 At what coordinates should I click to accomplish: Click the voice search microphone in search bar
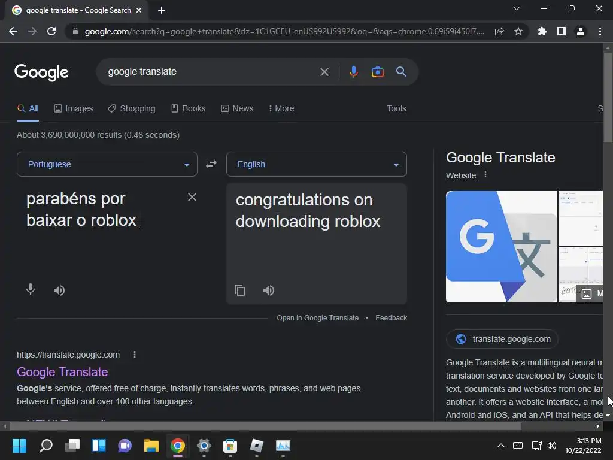[x=353, y=72]
